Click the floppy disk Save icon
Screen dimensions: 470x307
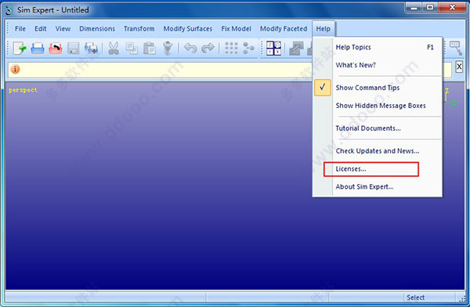[x=73, y=48]
